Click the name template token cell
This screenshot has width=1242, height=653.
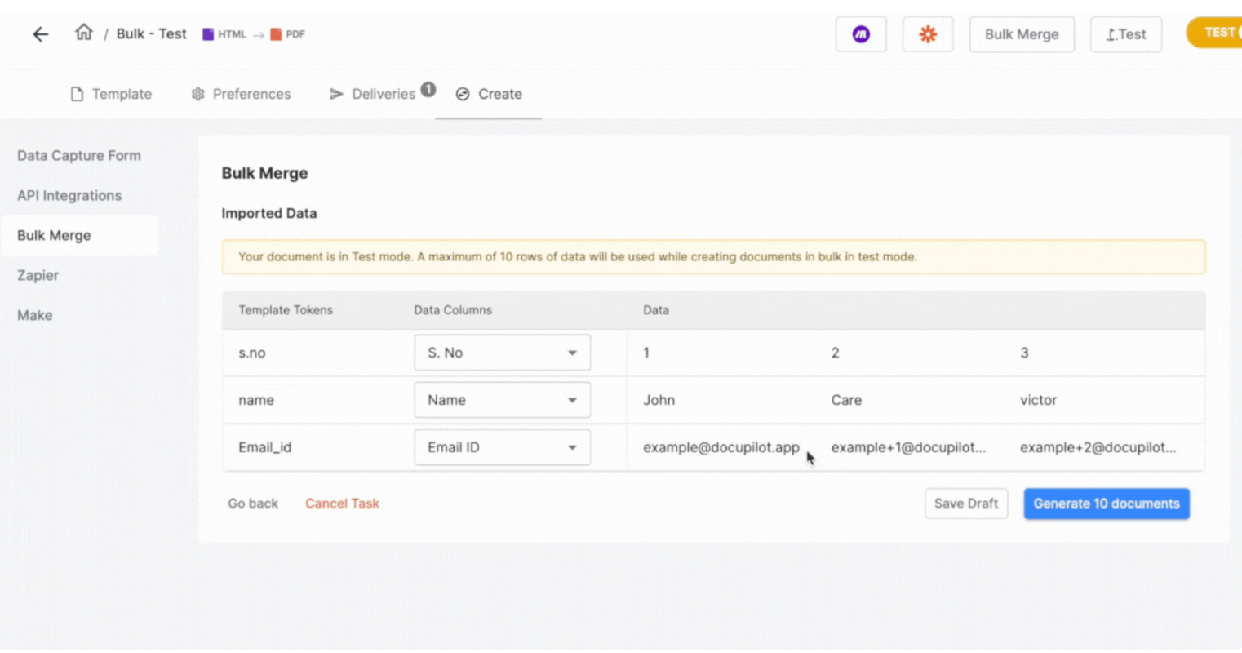(x=256, y=400)
